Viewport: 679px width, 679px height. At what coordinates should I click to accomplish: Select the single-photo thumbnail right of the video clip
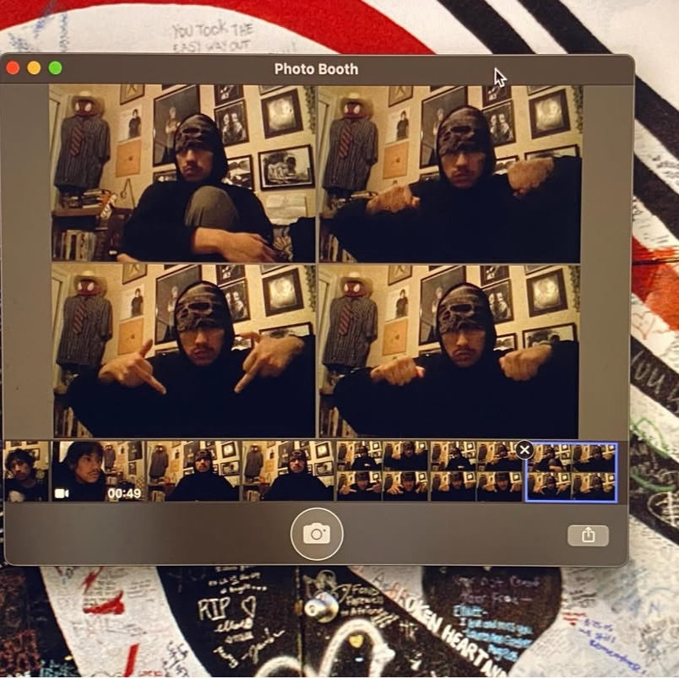click(x=194, y=471)
